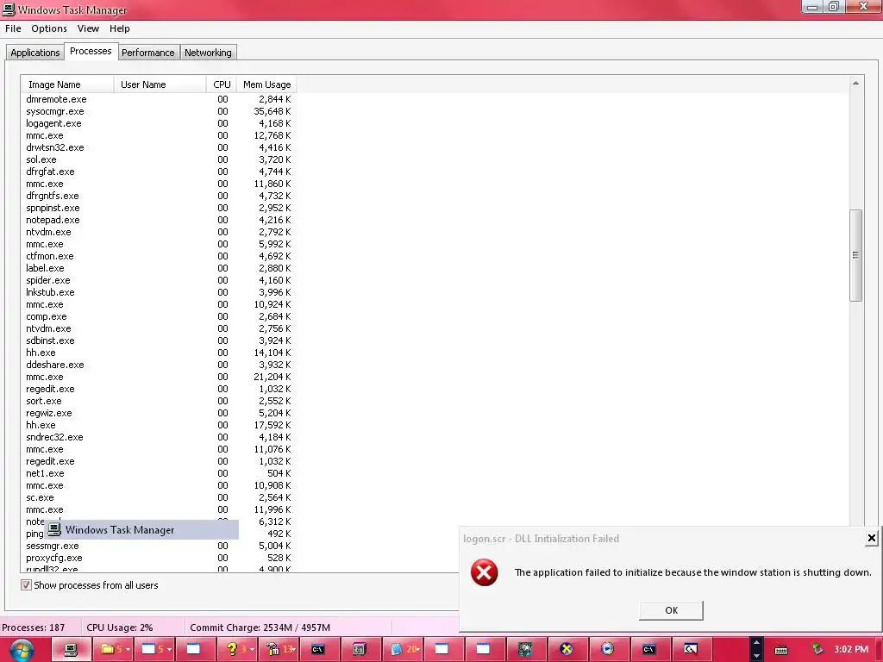Click the gray box icon taskbar button
This screenshot has height=662, width=883.
(x=360, y=649)
